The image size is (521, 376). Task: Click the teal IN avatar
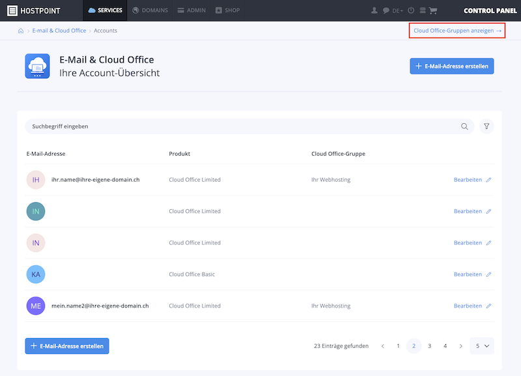point(36,211)
